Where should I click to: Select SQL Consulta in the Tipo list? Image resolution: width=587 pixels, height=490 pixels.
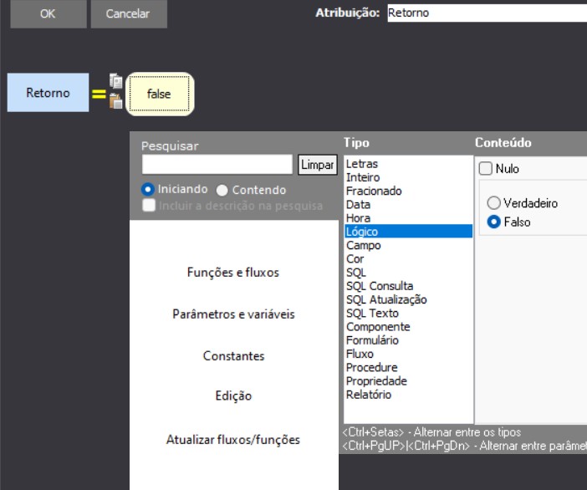click(380, 287)
